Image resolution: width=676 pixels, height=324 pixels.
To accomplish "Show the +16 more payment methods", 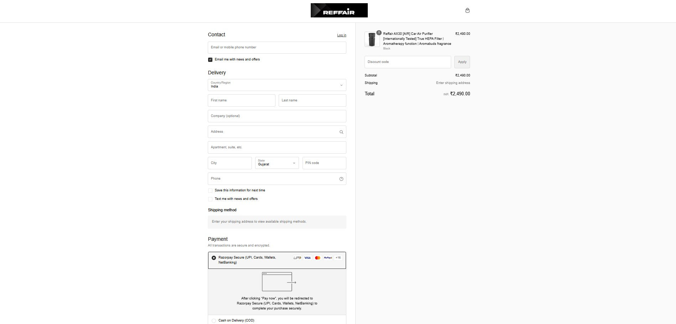I will (x=338, y=258).
